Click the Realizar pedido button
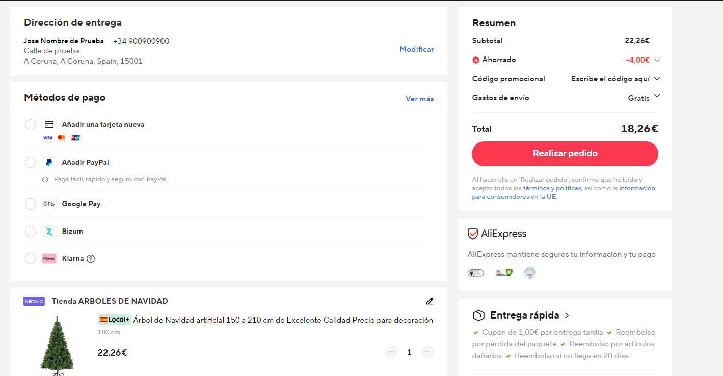Viewport: 723px width, 376px height. 565,154
